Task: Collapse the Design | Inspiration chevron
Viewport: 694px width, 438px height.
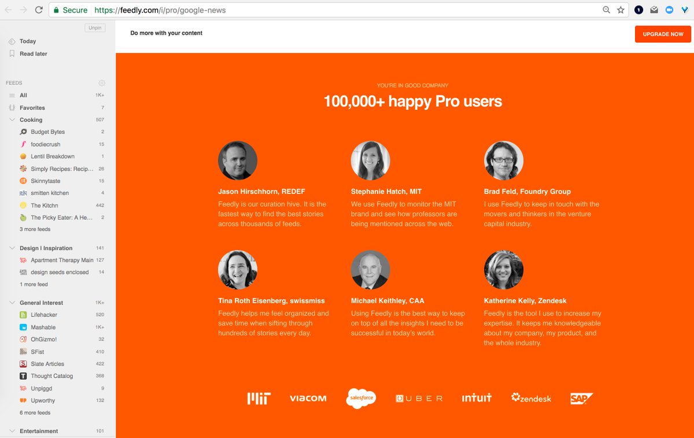Action: click(12, 248)
